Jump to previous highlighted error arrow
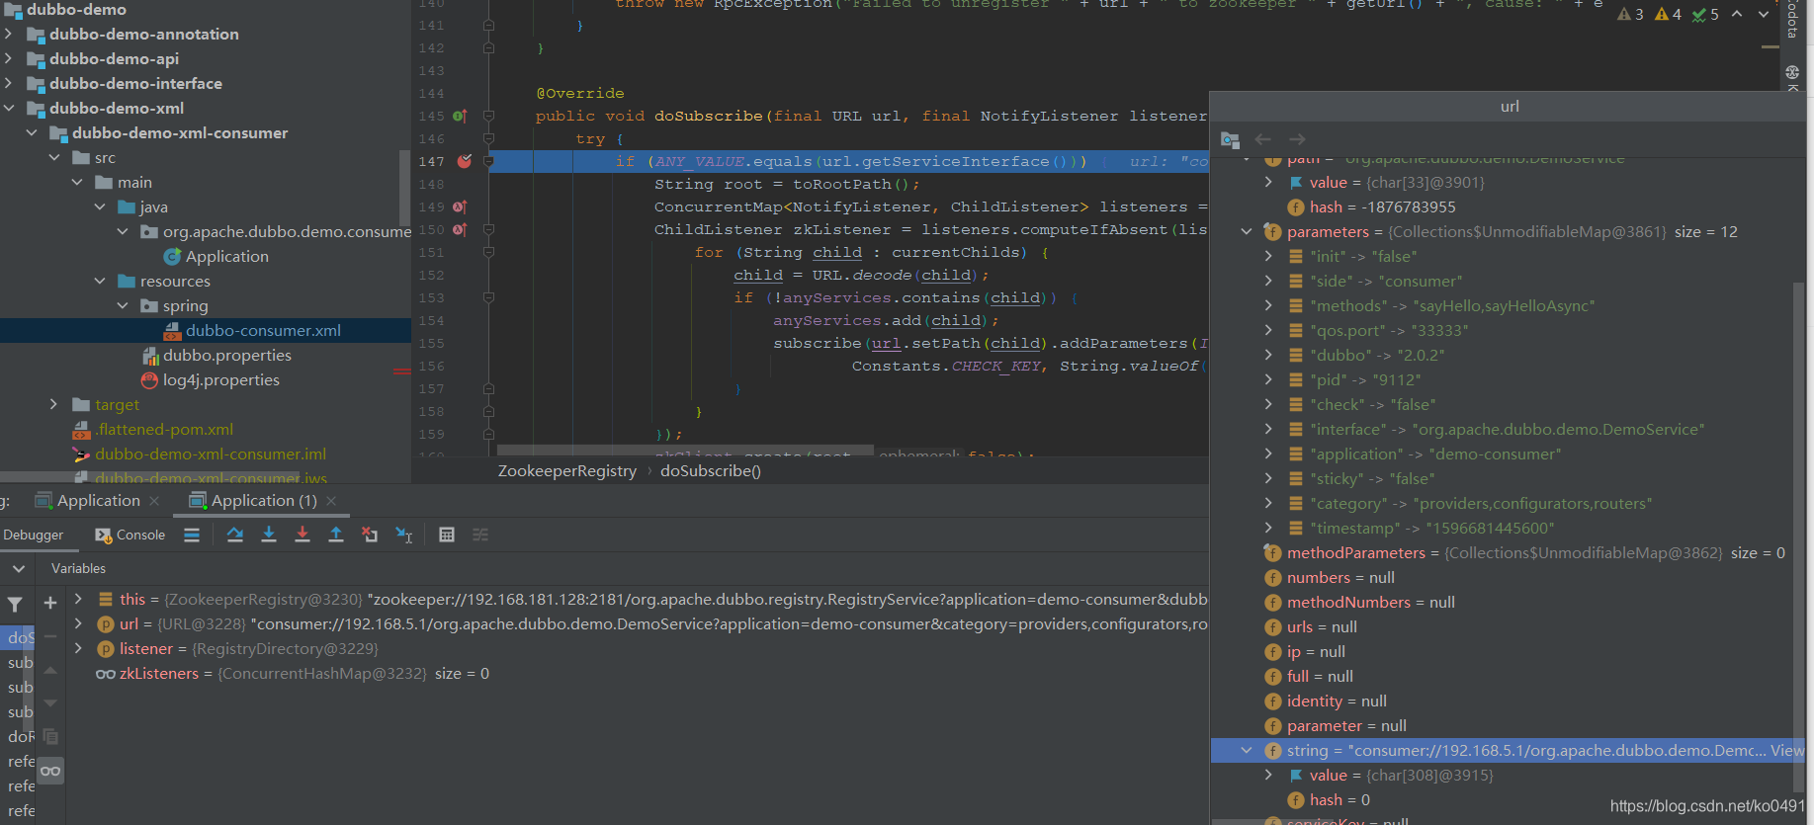The image size is (1814, 825). [1737, 14]
